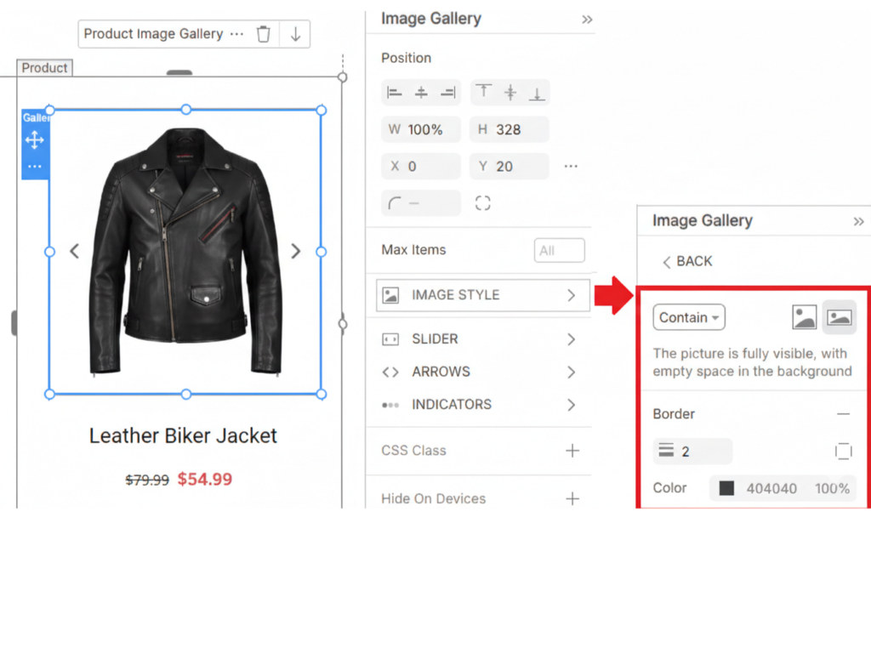Open the ARROWS settings
Screen dimensions: 871x648
482,372
